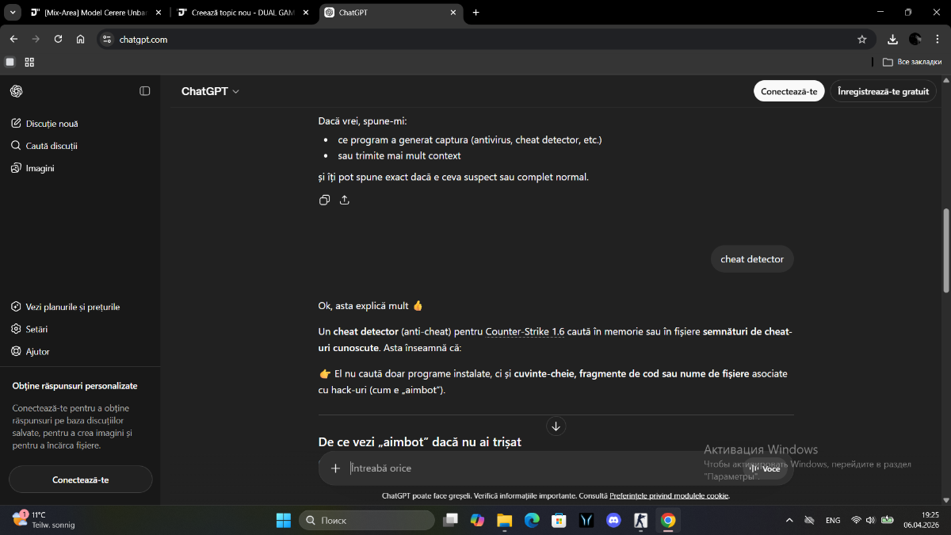
Task: Open the browser tab search dropdown arrow
Action: pos(13,13)
